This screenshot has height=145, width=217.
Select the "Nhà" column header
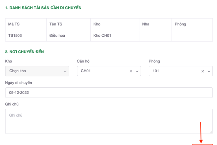(x=145, y=24)
